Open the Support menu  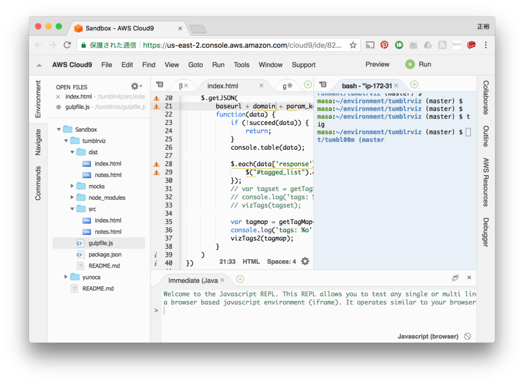pyautogui.click(x=303, y=65)
